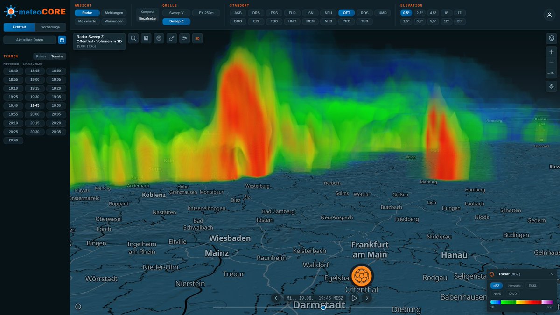Select radar site TUR
Viewport: 560px width, 315px height.
[364, 21]
